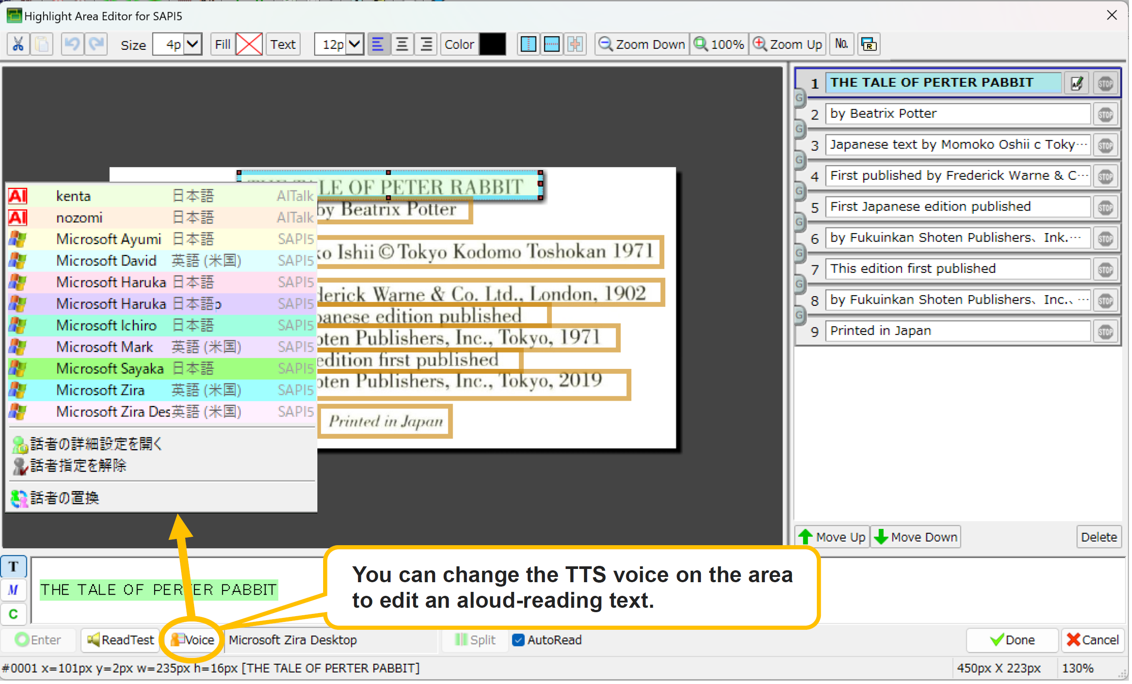Click the Fill label button

click(223, 45)
